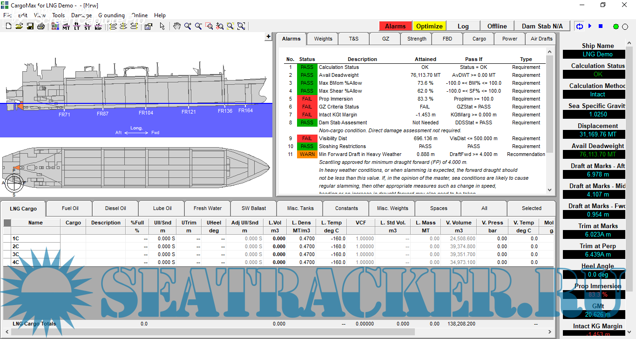Click the white empty indicator circle
Image resolution: width=636 pixels, height=339 pixels.
pyautogui.click(x=626, y=27)
